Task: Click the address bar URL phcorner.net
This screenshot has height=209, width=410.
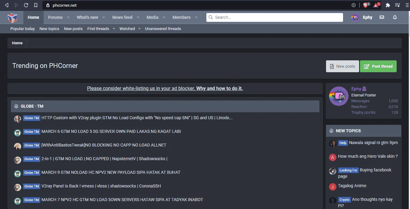Action: coord(64,5)
